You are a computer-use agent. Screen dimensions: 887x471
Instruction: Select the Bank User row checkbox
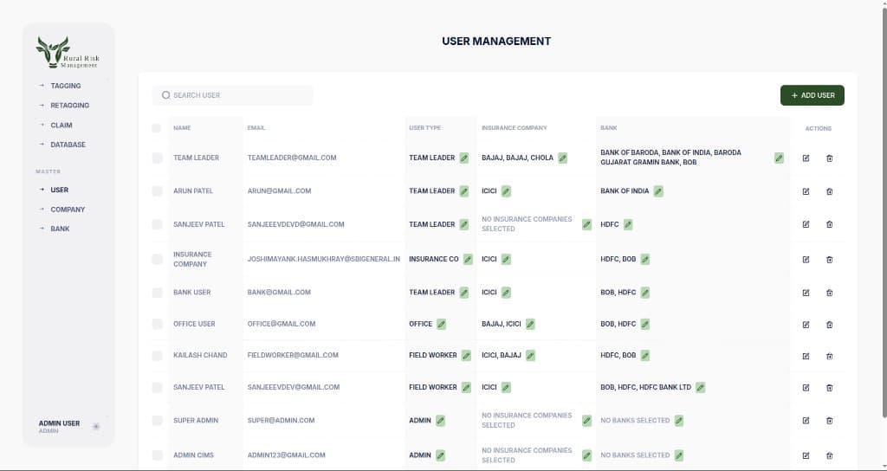click(x=158, y=293)
